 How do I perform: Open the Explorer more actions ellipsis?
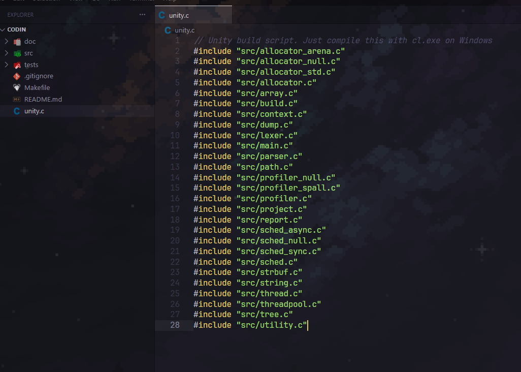coord(142,15)
